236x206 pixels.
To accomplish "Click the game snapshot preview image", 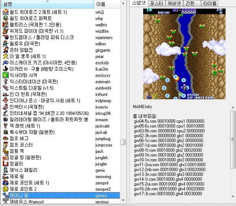I will (184, 54).
